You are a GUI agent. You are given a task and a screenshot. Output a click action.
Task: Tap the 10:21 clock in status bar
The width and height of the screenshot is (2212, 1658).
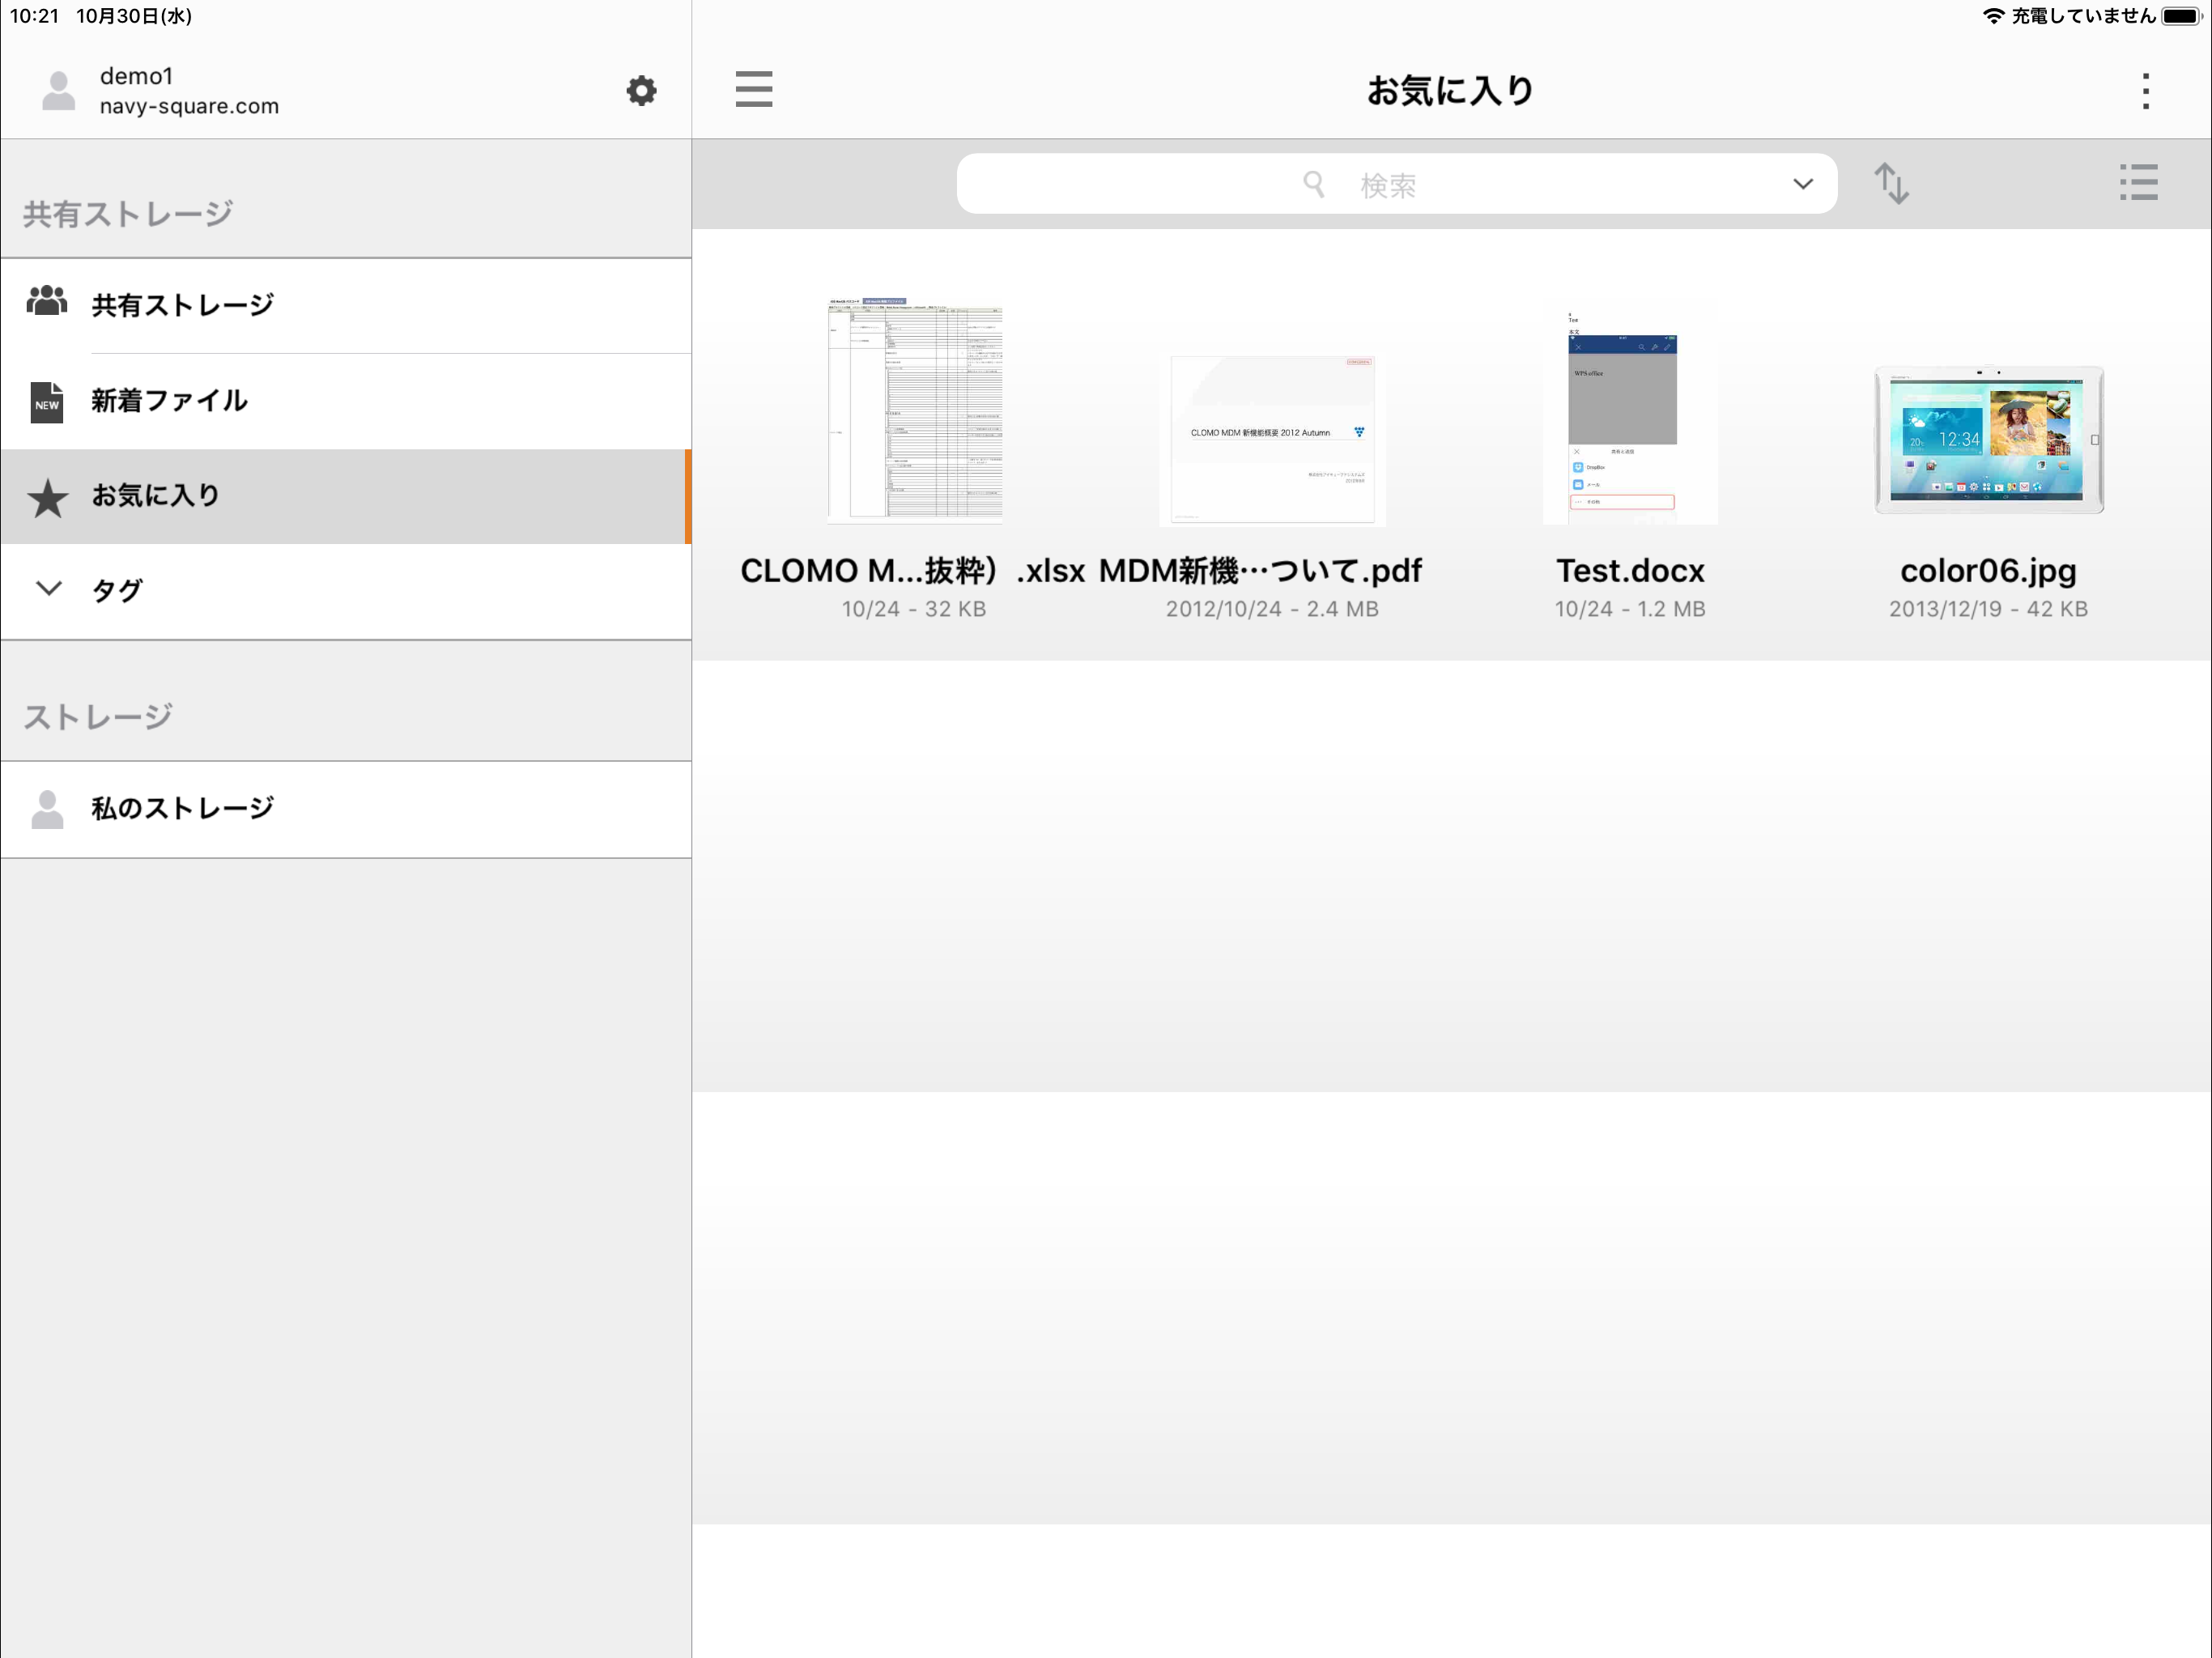34,16
